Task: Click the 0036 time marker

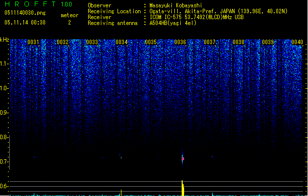Action: coord(180,42)
